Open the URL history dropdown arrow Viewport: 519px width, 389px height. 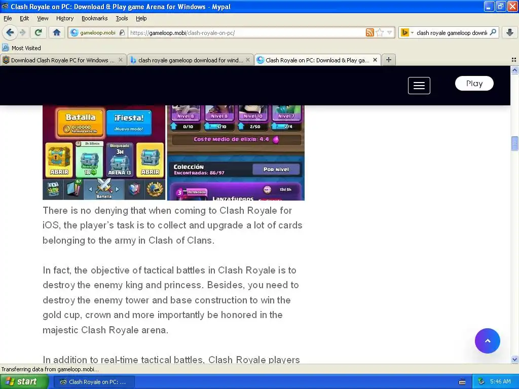389,32
